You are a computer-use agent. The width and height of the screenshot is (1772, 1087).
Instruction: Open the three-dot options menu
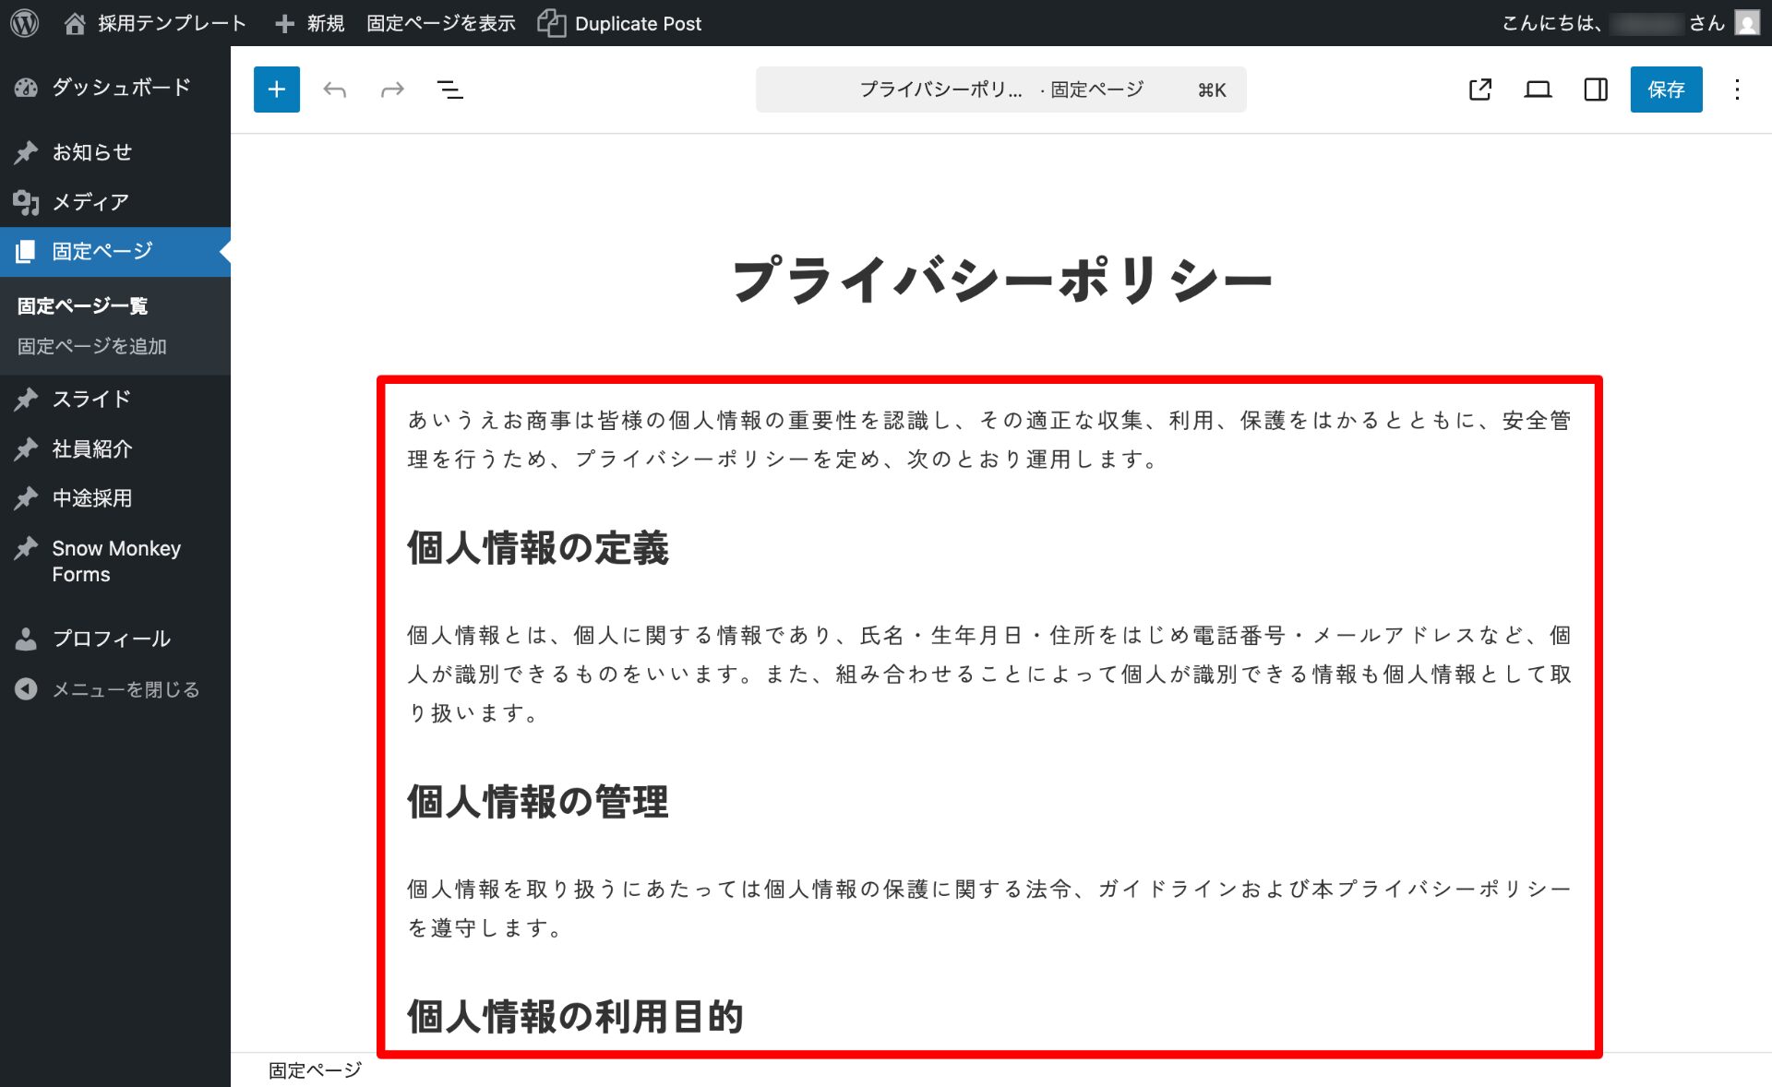point(1737,90)
